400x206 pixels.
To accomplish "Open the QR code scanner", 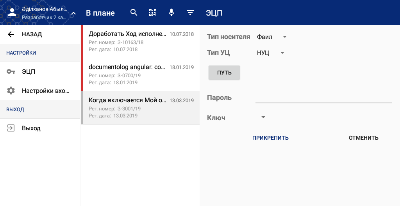I will [x=153, y=12].
